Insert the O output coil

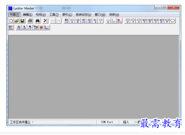[128, 21]
